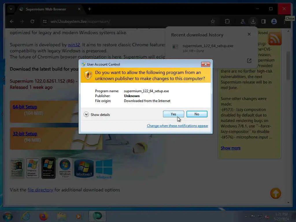Maximize the Supermium browser window
The image size is (296, 222).
271,9
